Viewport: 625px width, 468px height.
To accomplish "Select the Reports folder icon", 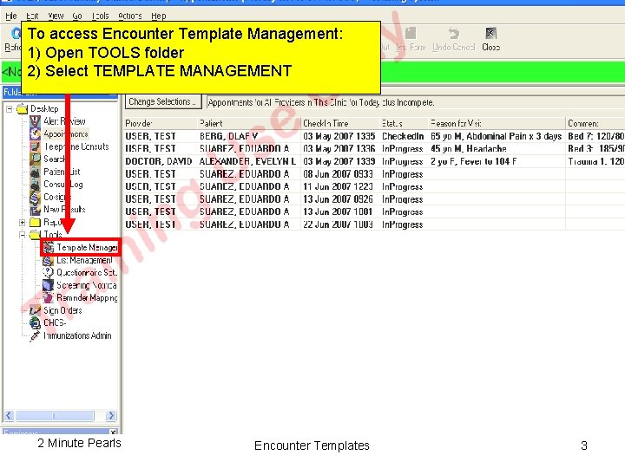I will tap(36, 222).
